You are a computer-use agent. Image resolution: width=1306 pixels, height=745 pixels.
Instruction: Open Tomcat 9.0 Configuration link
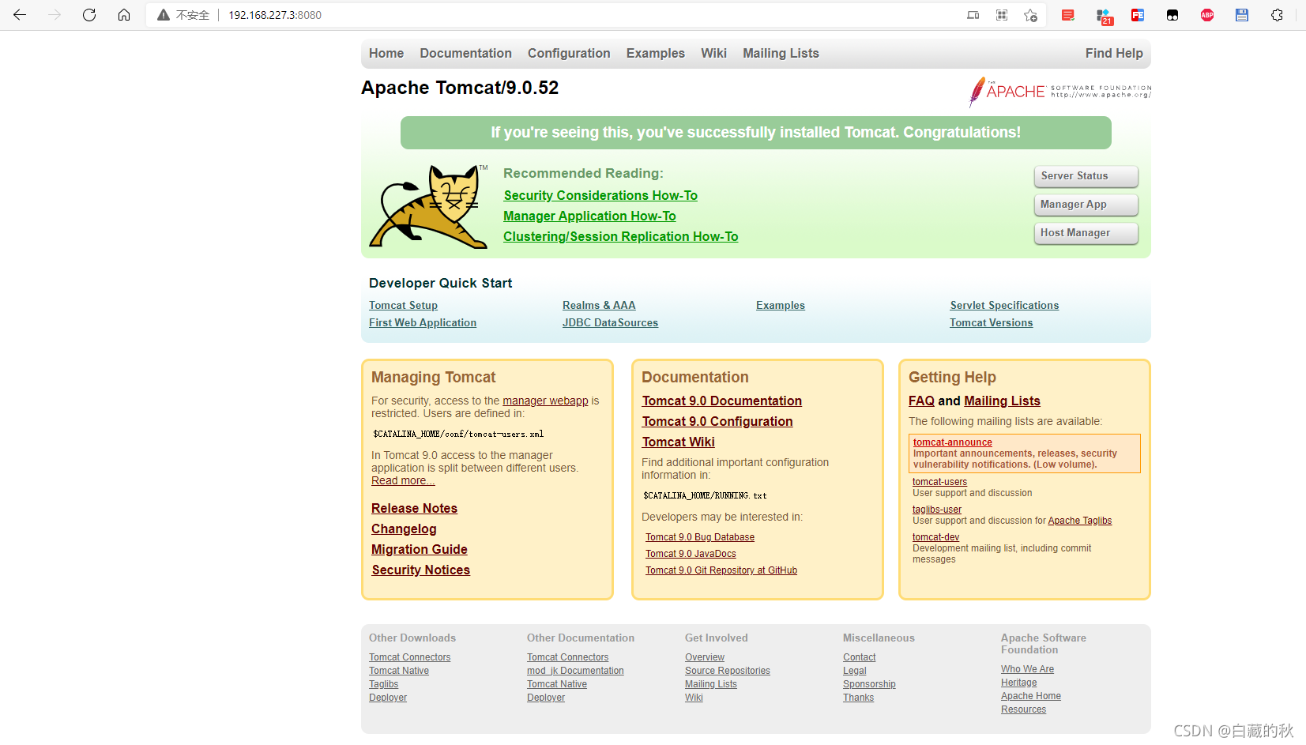tap(717, 421)
